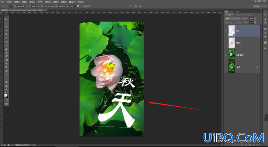
Task: Select the Clone Stamp tool
Action: [6, 49]
